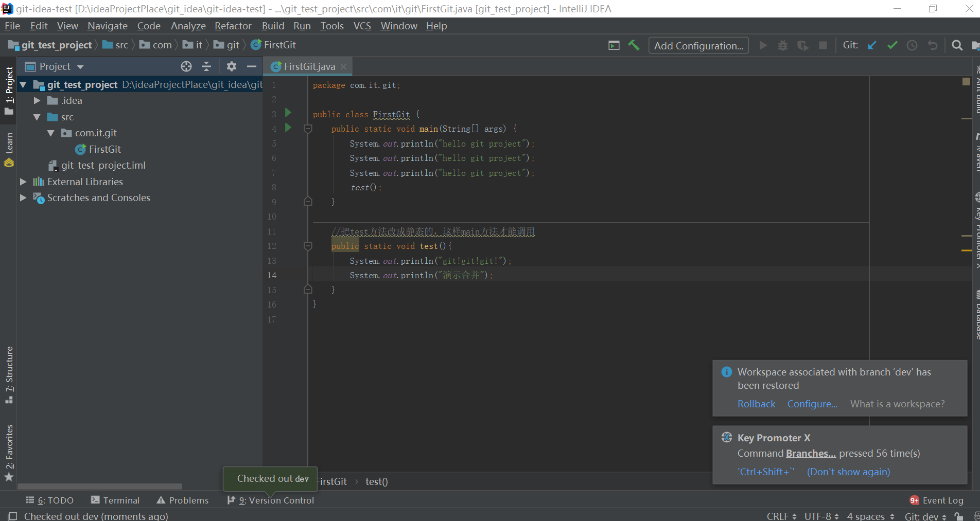Click the lock read-only icon in status bar
980x521 pixels.
(958, 516)
